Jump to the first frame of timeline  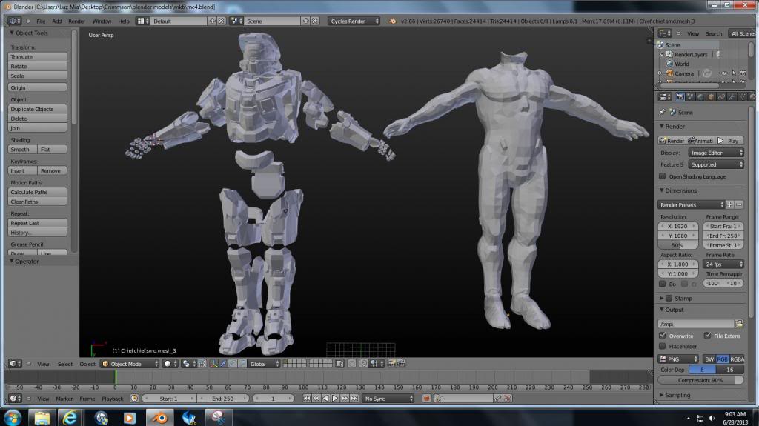(307, 399)
